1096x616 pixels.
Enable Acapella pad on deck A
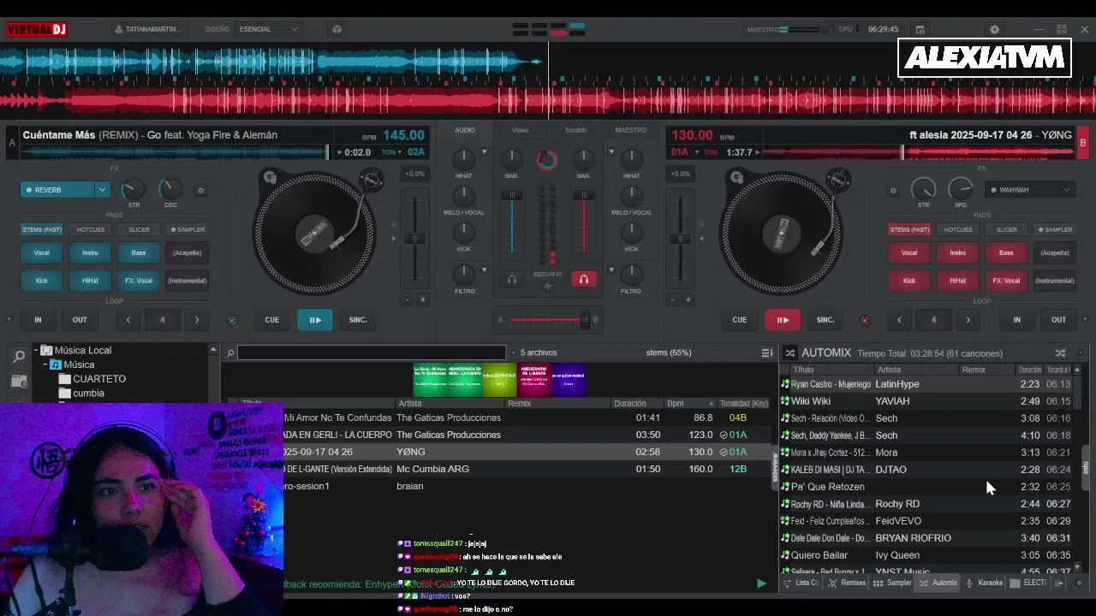(x=187, y=252)
